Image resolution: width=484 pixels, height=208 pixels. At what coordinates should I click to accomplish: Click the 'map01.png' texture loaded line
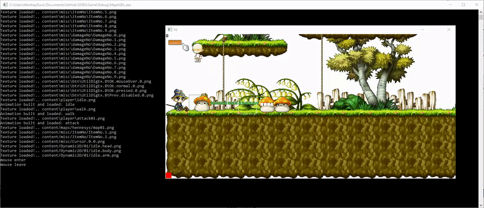tap(57, 128)
